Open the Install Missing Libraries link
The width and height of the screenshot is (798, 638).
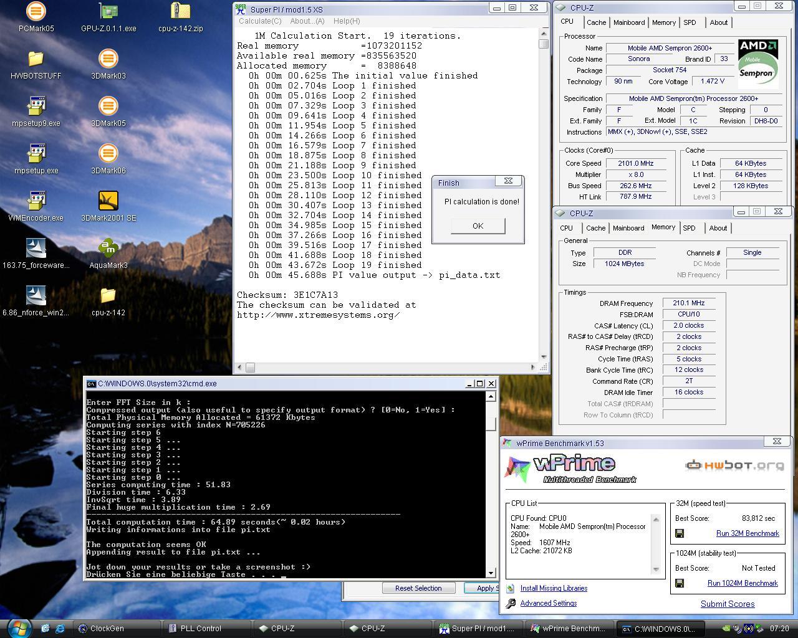(x=554, y=588)
